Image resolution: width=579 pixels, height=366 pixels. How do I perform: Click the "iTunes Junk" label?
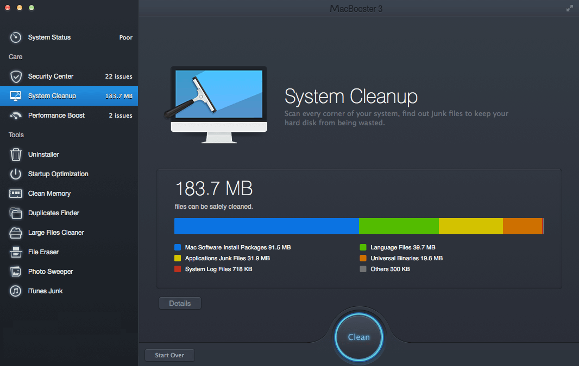click(x=46, y=291)
